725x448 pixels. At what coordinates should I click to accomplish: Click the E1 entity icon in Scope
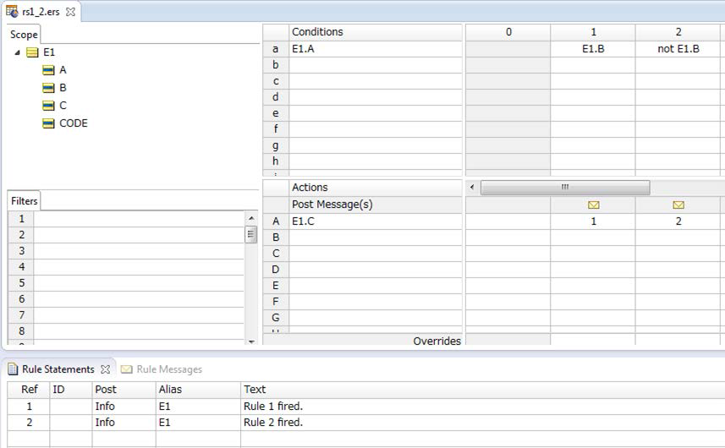tap(32, 52)
